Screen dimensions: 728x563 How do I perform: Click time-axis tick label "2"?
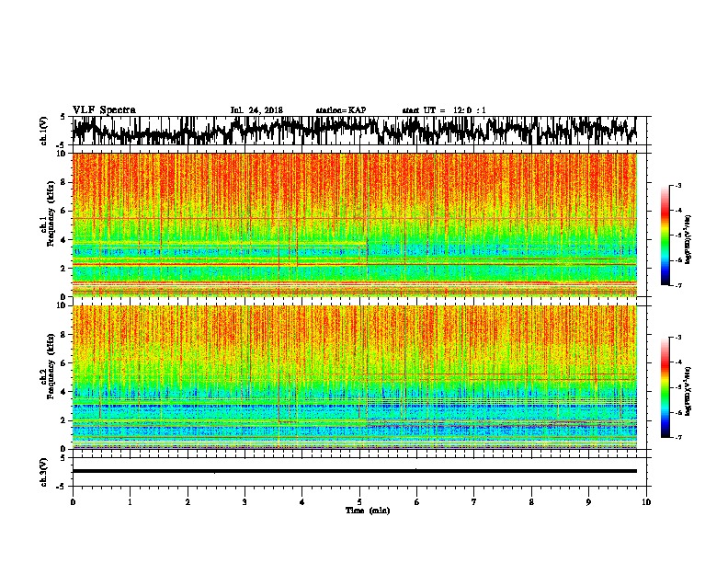pyautogui.click(x=188, y=502)
